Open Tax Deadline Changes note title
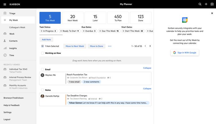 pos(77,96)
